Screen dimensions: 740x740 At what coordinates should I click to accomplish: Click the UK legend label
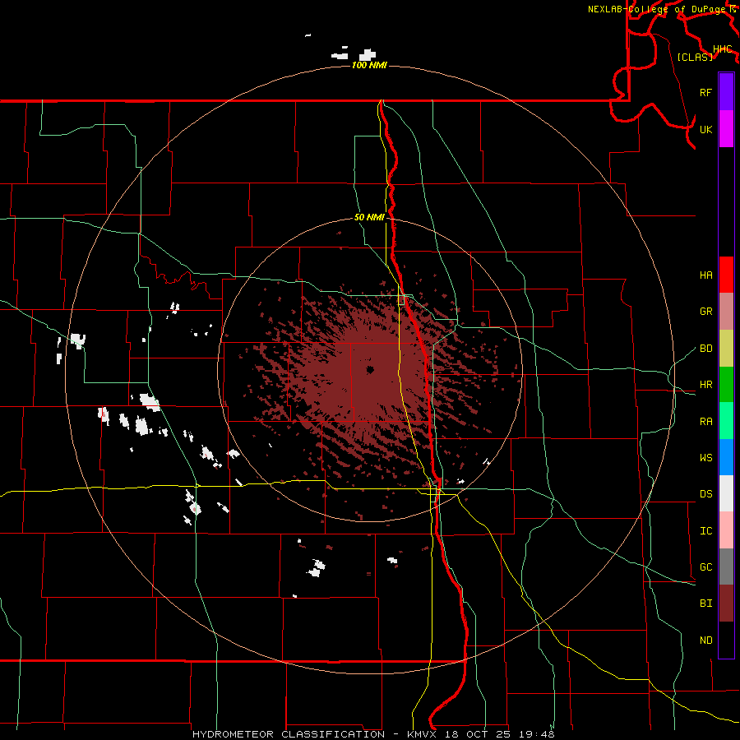(705, 129)
